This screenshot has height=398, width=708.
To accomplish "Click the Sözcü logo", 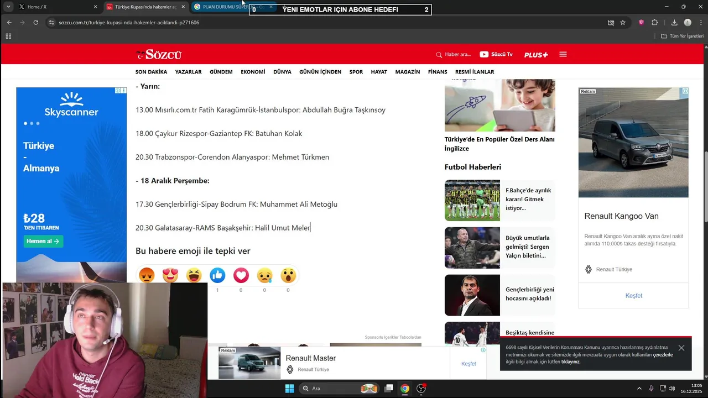I will click(x=159, y=54).
